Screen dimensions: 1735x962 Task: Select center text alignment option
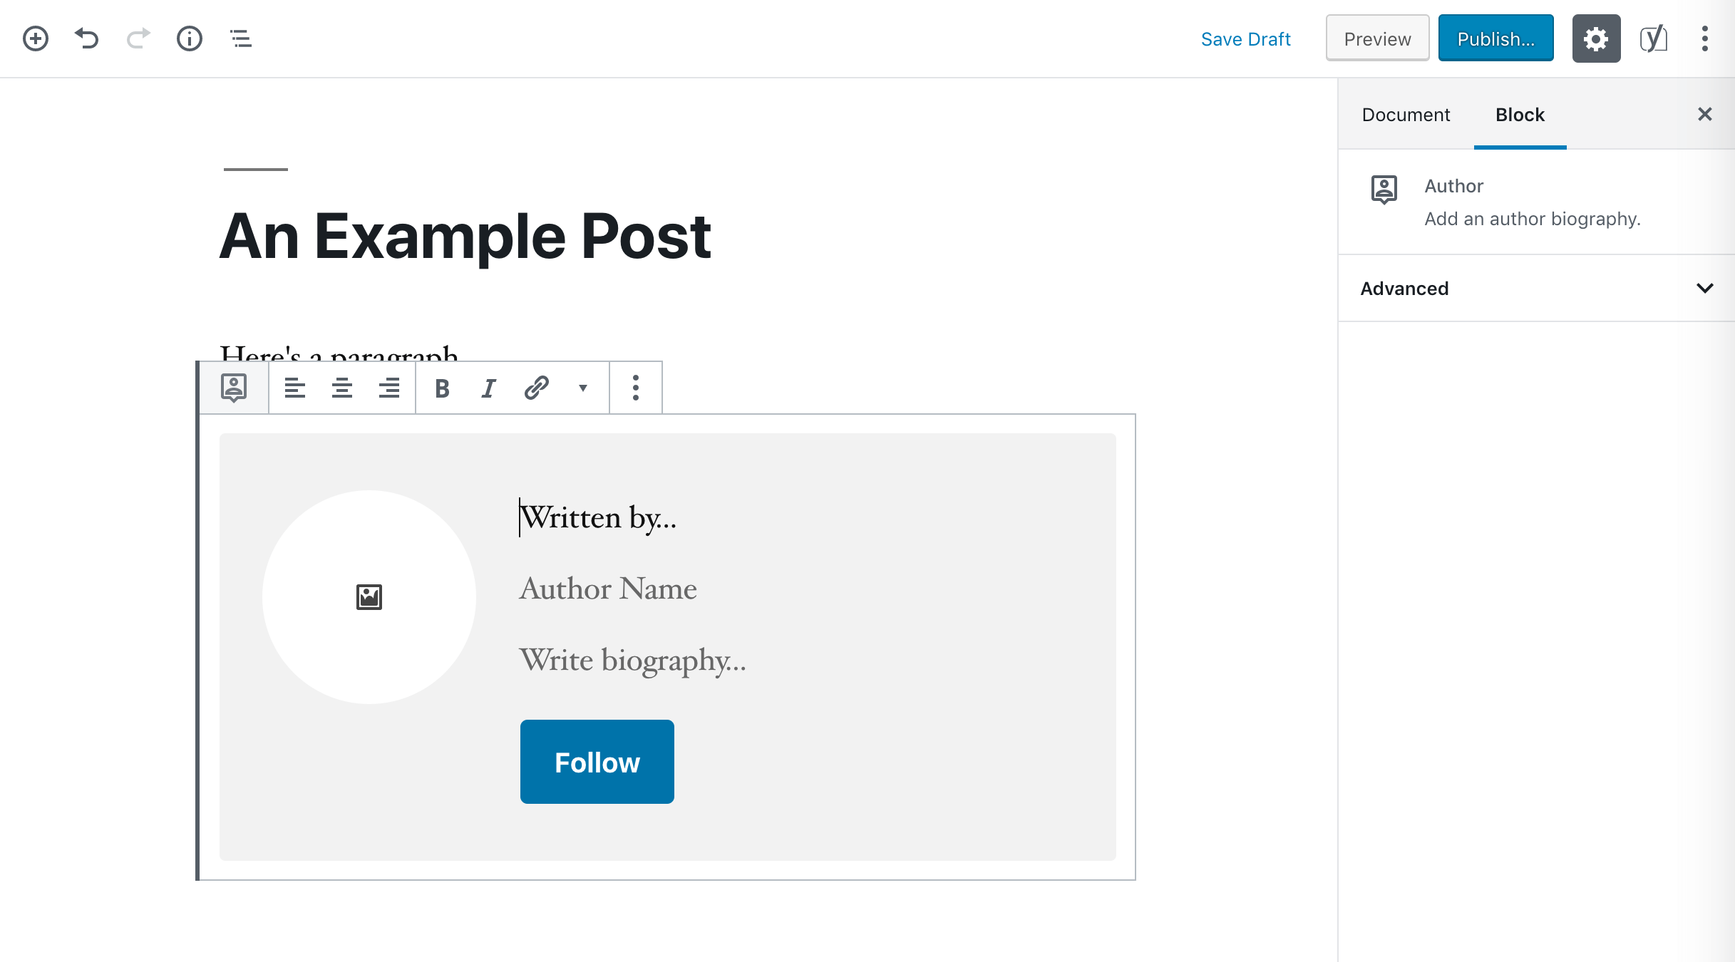(x=341, y=386)
